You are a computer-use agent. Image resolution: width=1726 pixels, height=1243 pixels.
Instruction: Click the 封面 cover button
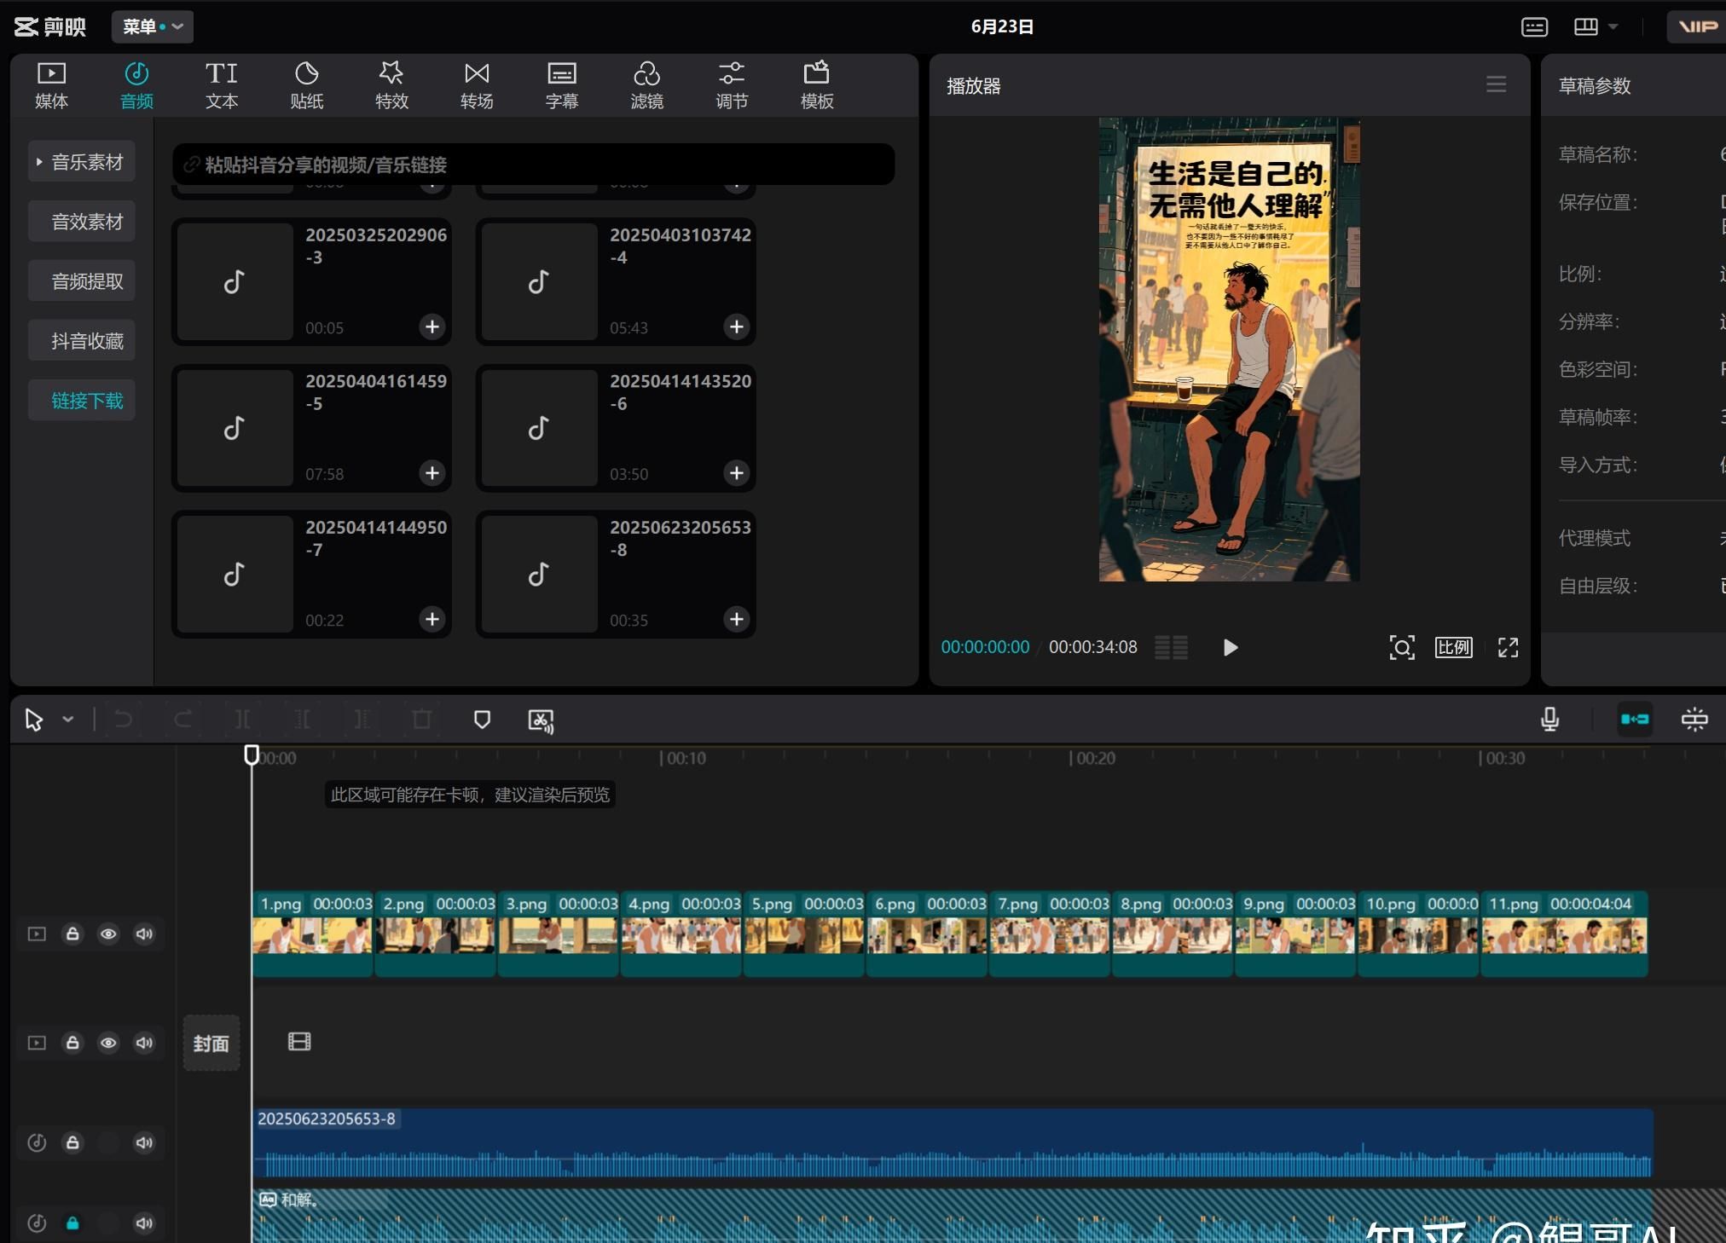[211, 1044]
